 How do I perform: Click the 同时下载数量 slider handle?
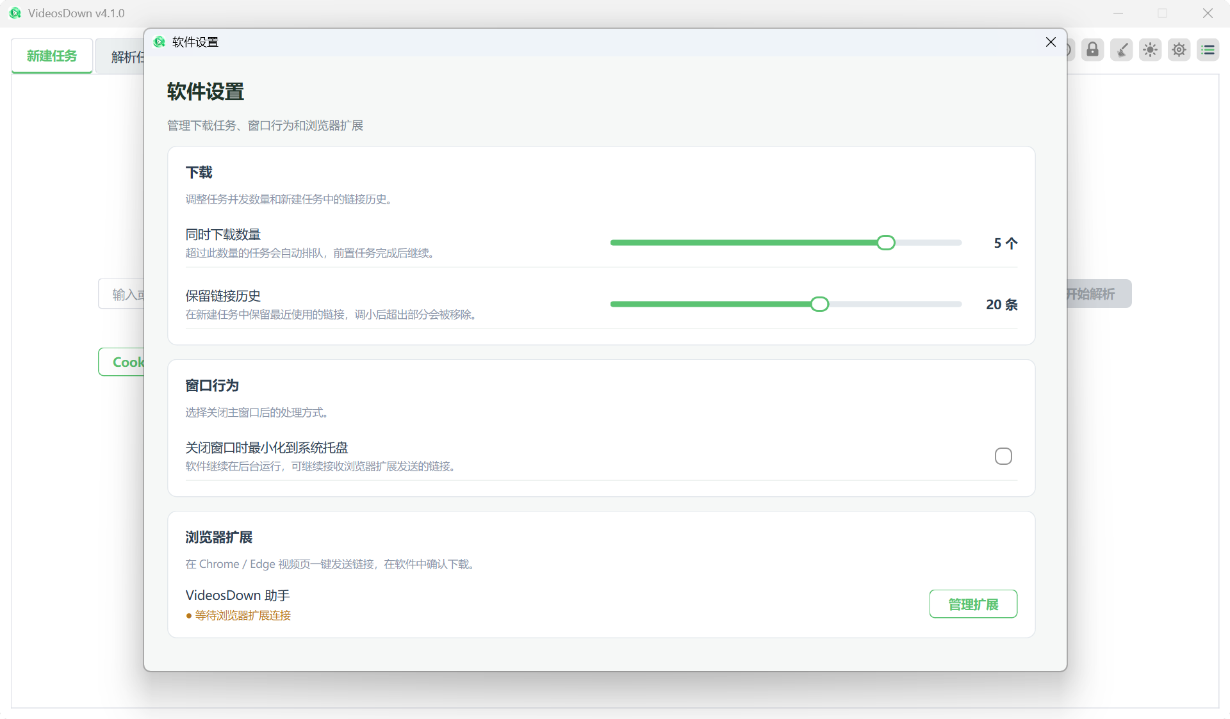[x=886, y=243]
